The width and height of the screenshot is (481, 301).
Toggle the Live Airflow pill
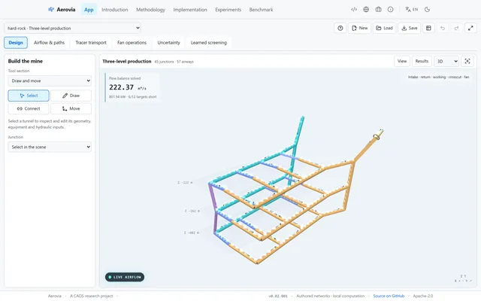coord(125,277)
